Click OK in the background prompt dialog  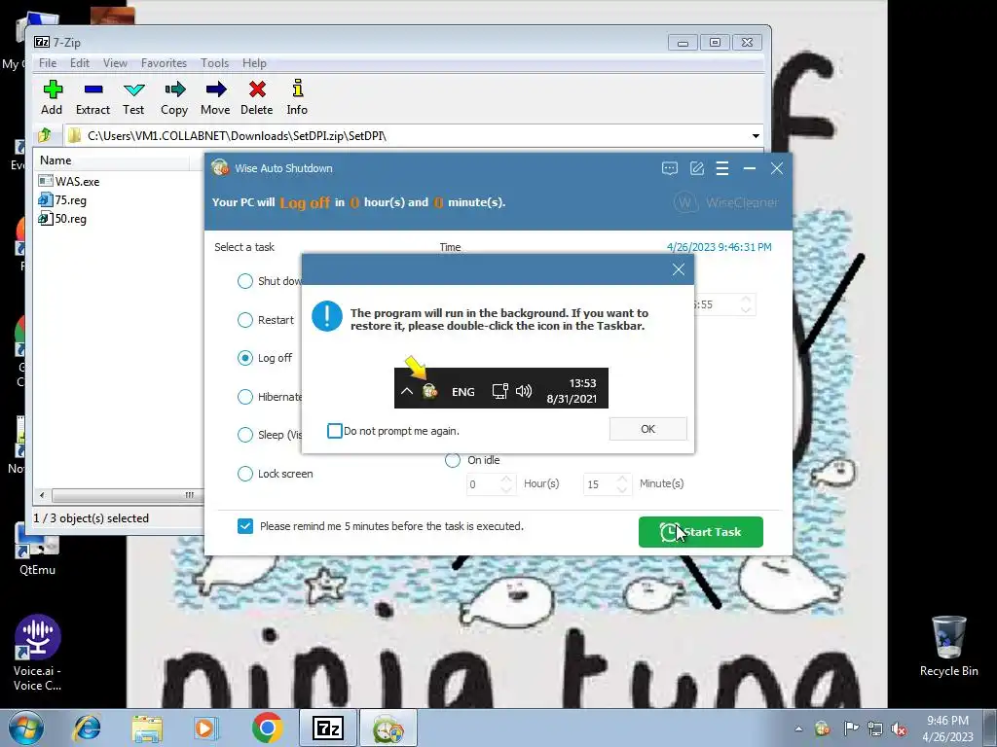(x=647, y=429)
